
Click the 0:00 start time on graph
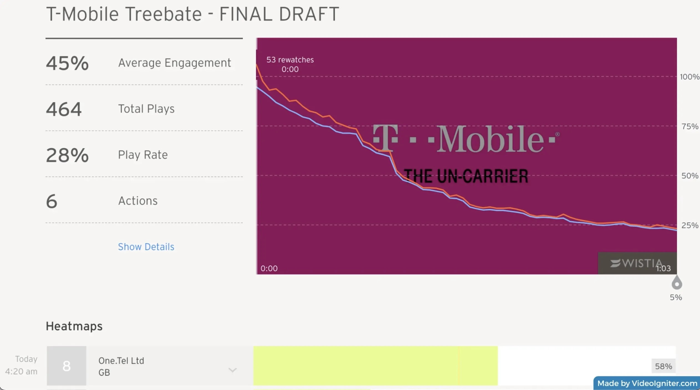click(x=269, y=268)
